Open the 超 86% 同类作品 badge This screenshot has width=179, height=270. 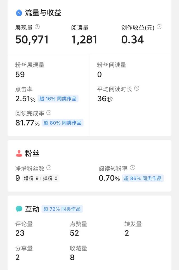pyautogui.click(x=143, y=178)
